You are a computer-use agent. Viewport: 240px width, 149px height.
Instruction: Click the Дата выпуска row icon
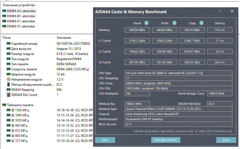[x=9, y=49]
